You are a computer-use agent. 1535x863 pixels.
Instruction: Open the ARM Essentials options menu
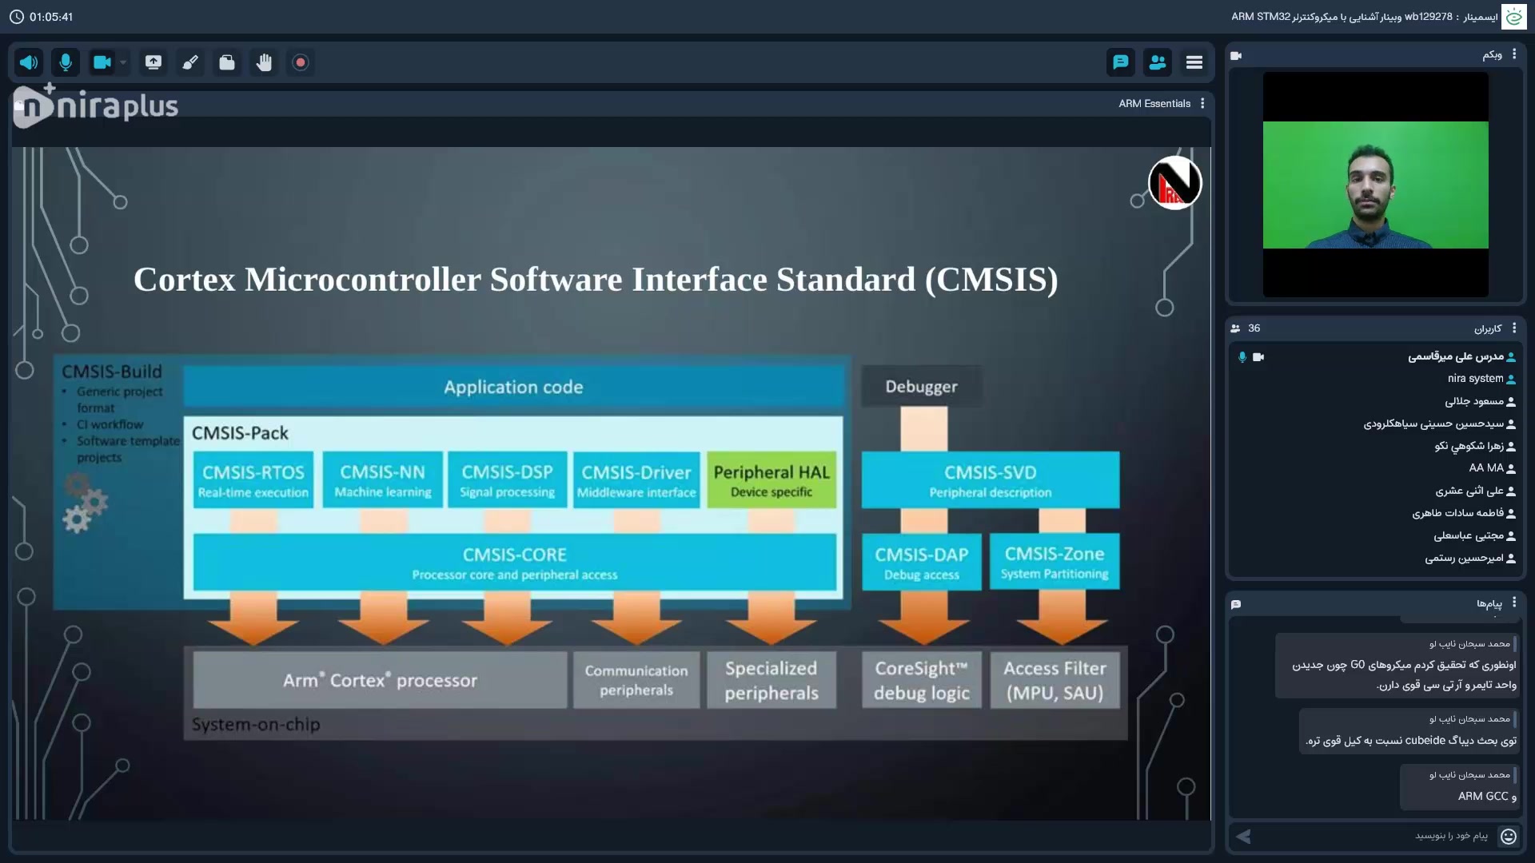pyautogui.click(x=1202, y=103)
